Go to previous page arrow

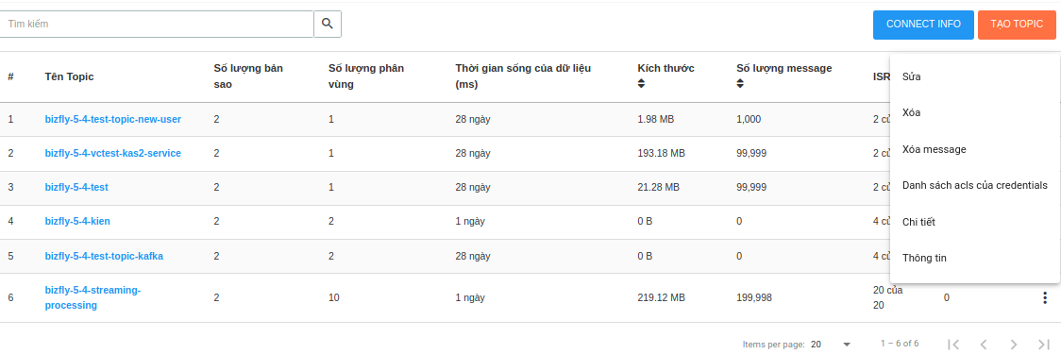tap(984, 344)
